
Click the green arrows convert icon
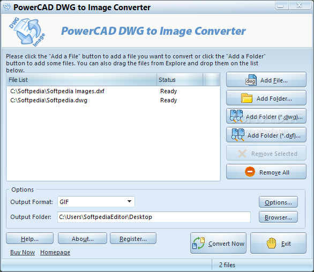(x=198, y=243)
